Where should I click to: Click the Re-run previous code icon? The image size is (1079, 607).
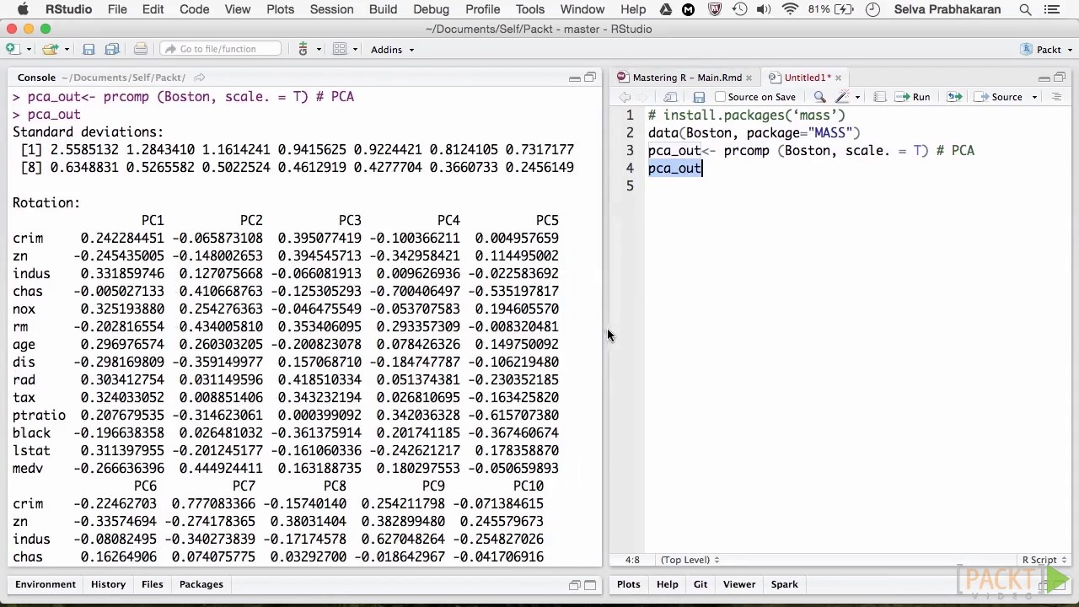tap(954, 97)
